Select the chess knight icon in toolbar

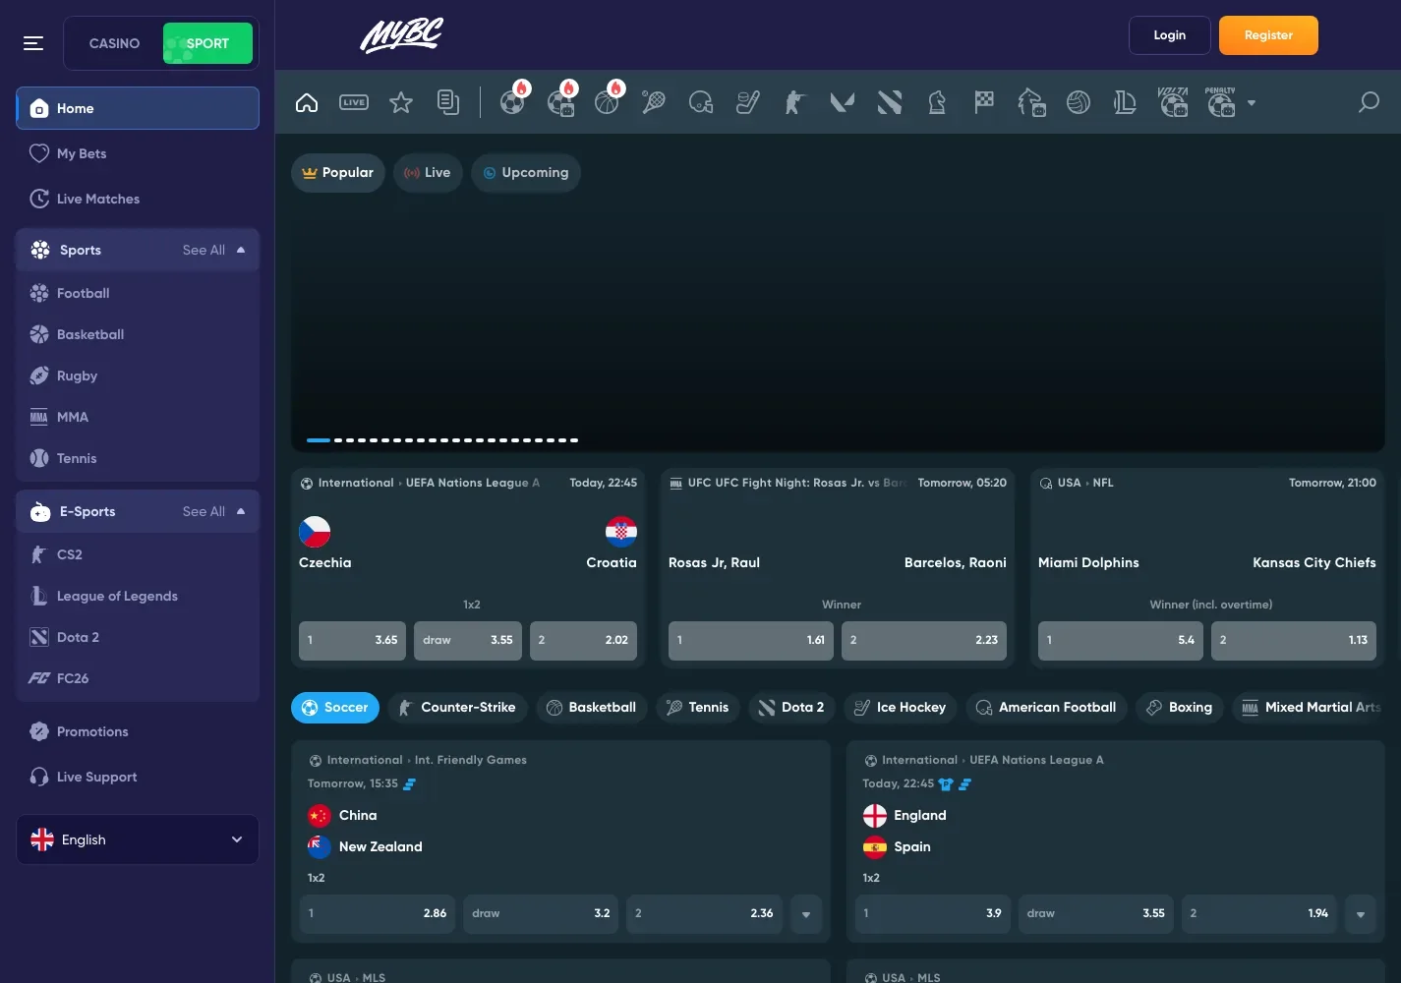(x=937, y=102)
